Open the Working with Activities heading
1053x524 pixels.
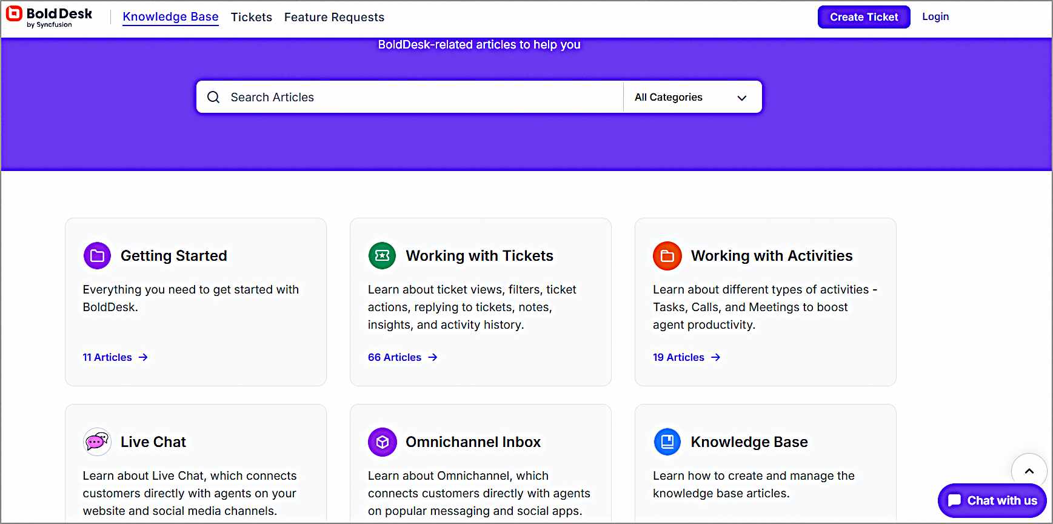coord(772,256)
